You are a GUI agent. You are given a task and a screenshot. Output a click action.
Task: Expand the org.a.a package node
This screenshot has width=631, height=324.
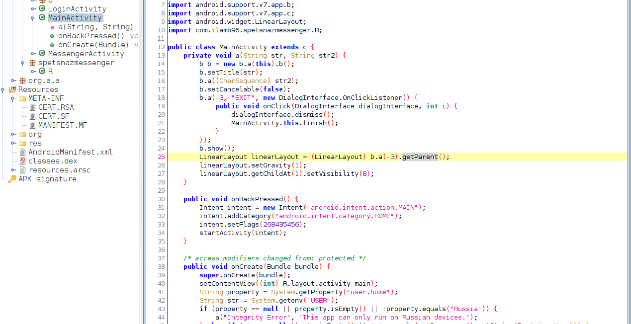coord(13,81)
